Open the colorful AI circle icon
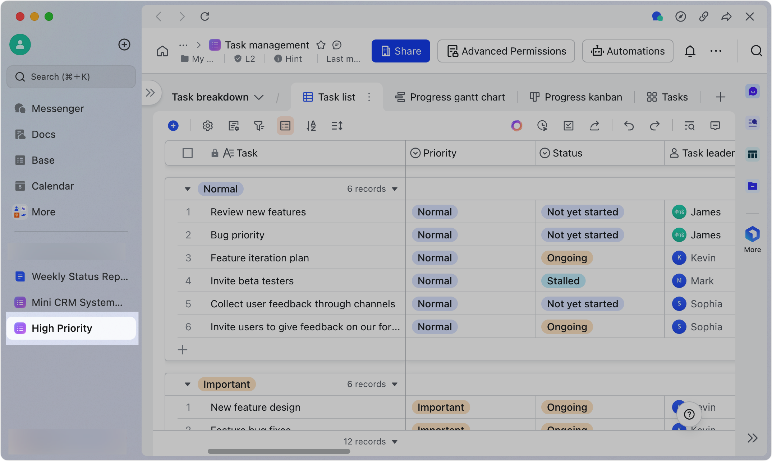772x461 pixels. [x=517, y=126]
